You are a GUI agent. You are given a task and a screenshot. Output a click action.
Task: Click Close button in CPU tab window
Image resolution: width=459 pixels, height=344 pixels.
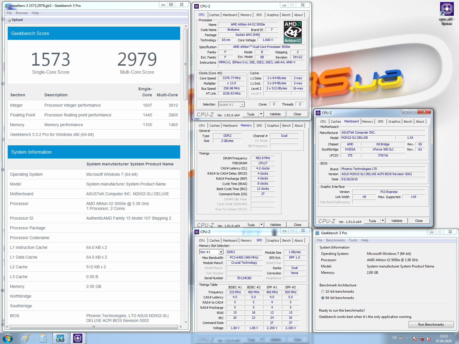[297, 114]
